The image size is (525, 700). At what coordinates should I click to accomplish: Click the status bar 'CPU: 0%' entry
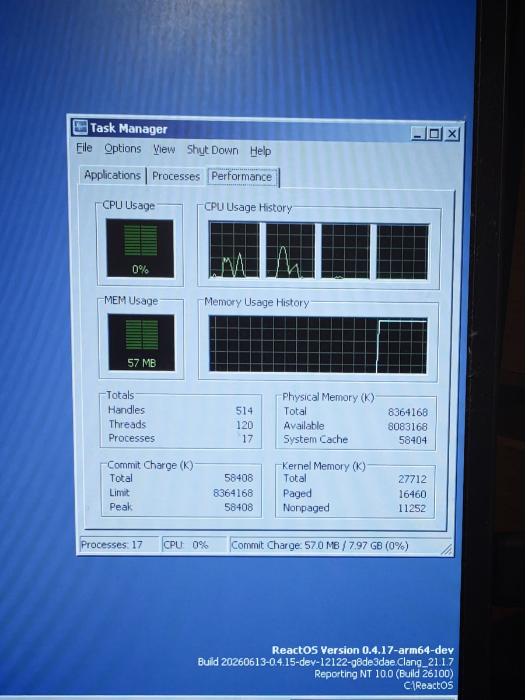[194, 545]
